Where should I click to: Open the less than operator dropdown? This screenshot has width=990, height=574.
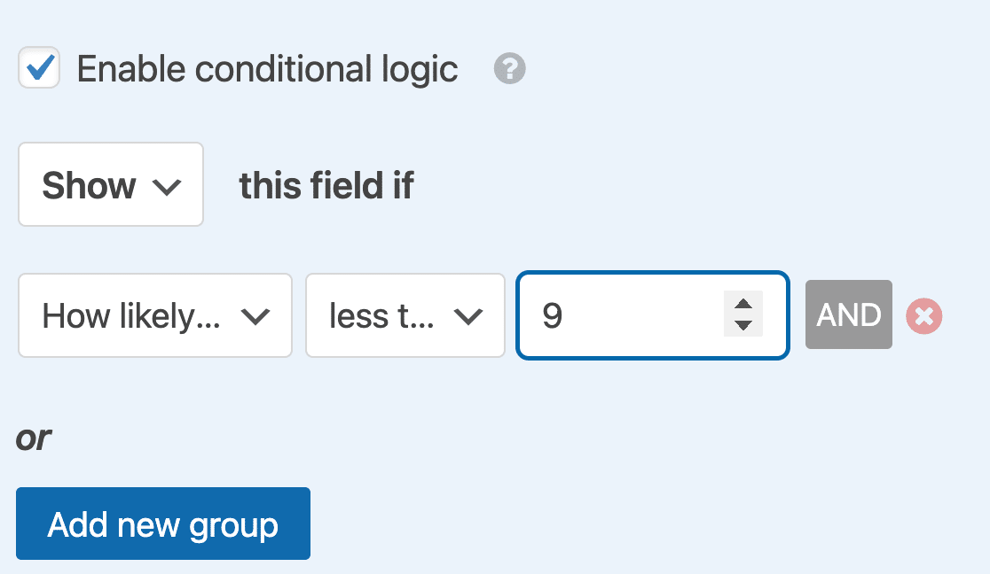pos(405,315)
